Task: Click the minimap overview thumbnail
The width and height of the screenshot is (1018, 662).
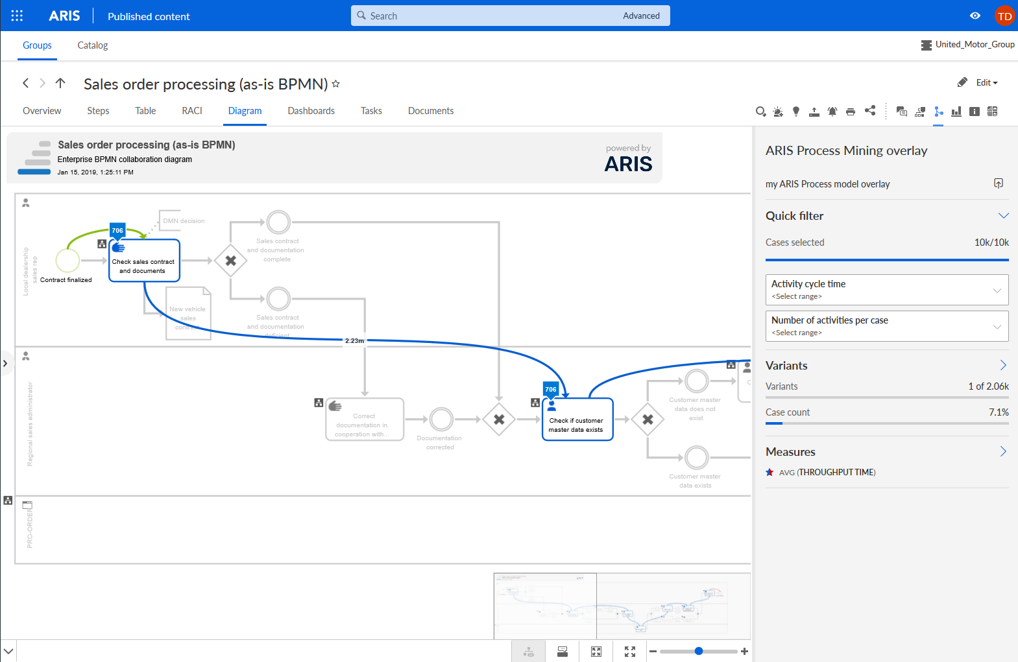Action: [x=622, y=606]
